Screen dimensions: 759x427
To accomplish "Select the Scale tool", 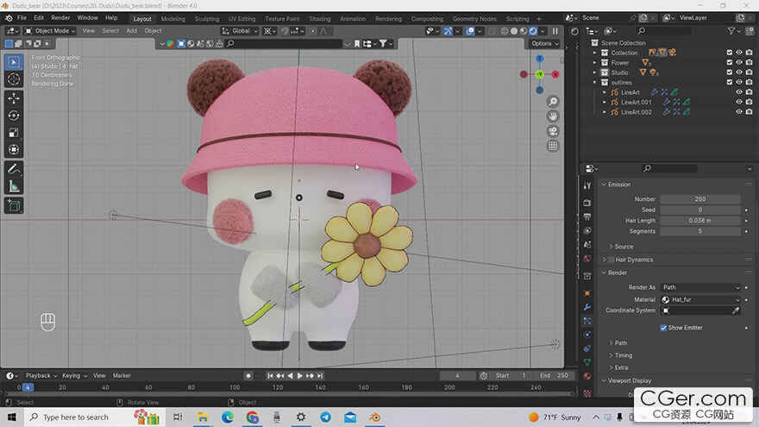I will click(14, 133).
